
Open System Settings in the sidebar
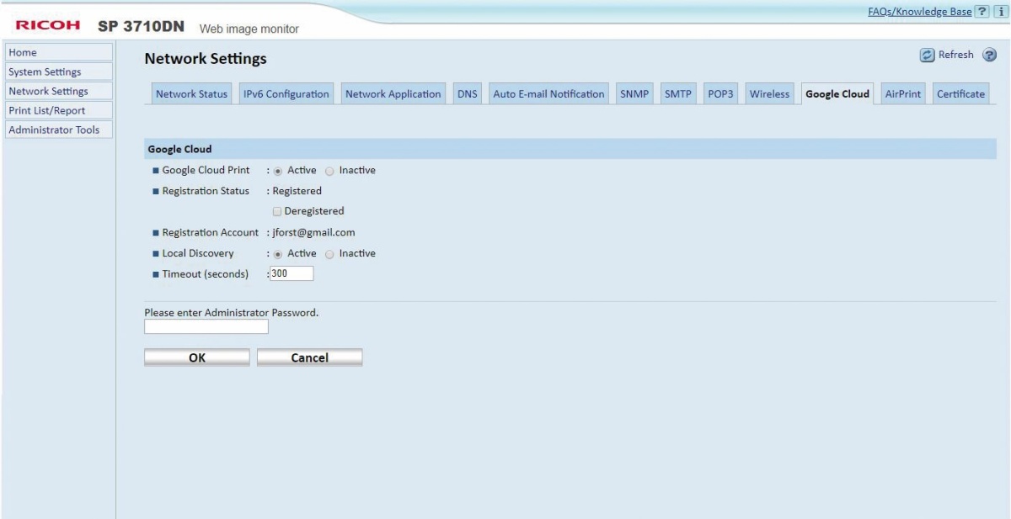coord(59,71)
